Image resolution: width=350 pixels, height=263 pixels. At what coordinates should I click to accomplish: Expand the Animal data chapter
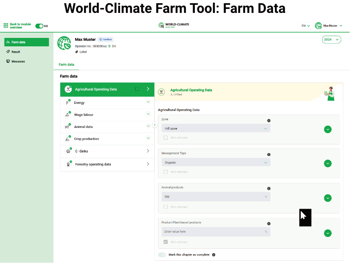click(148, 126)
